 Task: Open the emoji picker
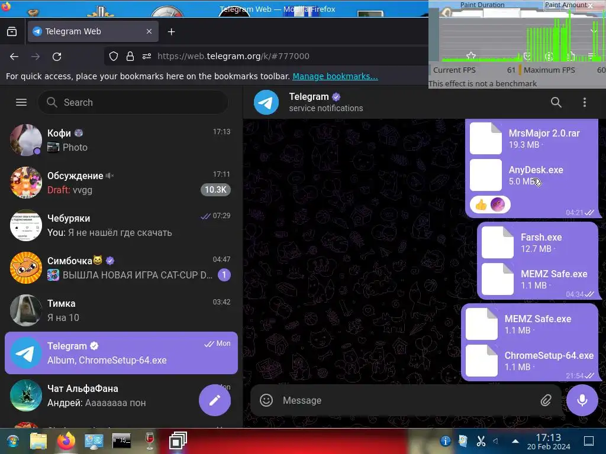266,400
